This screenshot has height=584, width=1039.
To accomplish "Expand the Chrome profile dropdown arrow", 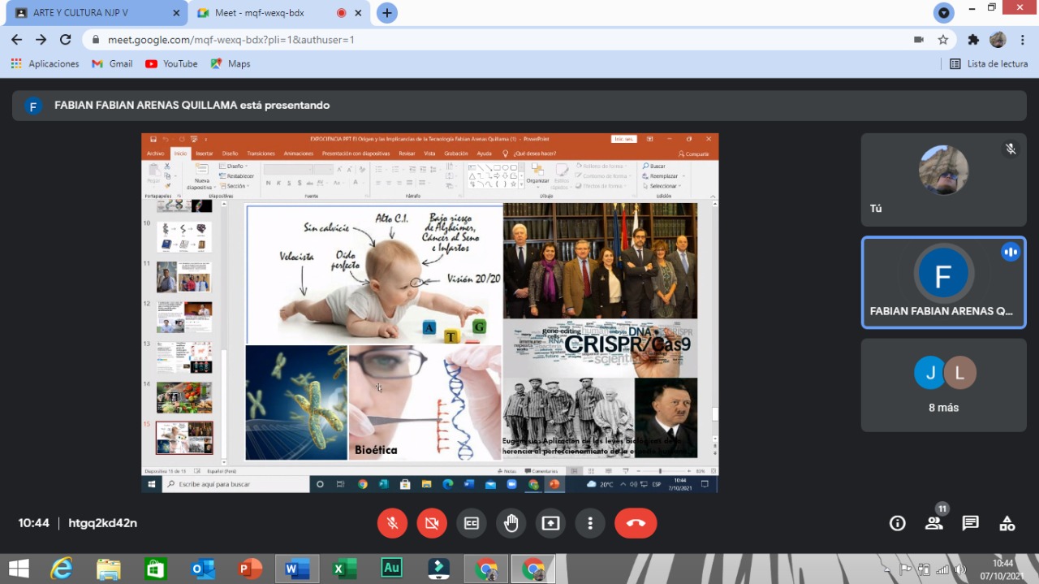I will click(x=943, y=13).
